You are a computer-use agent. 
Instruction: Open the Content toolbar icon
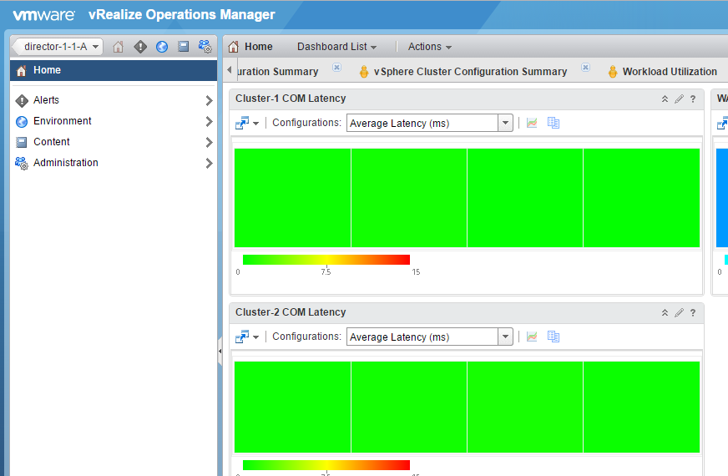pyautogui.click(x=184, y=47)
